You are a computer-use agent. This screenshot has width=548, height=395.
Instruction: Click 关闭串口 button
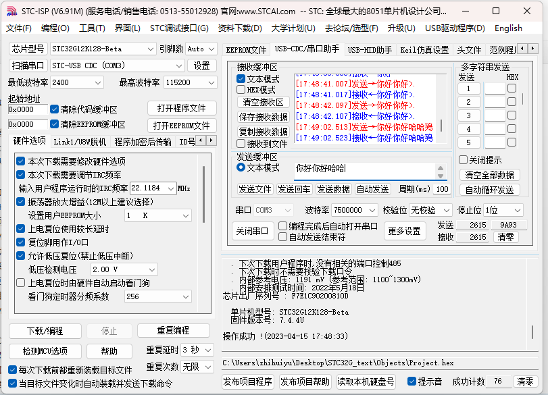click(252, 231)
